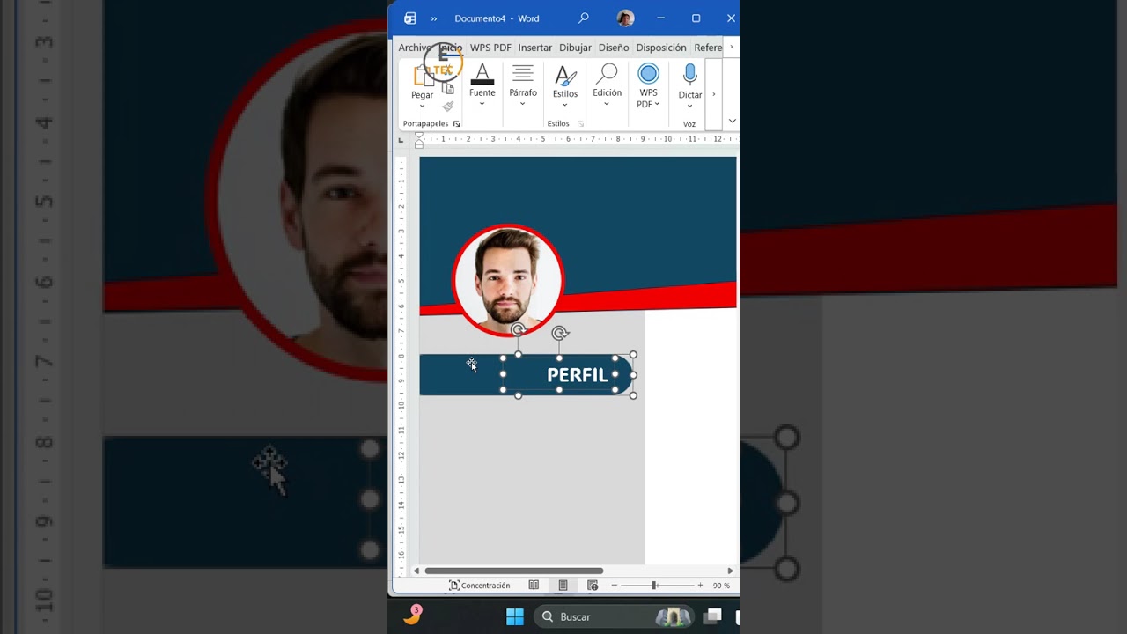Open the Estilos pane dialog launcher
This screenshot has height=634, width=1127.
(x=580, y=124)
